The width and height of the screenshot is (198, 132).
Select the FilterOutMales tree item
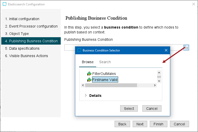[104, 73]
